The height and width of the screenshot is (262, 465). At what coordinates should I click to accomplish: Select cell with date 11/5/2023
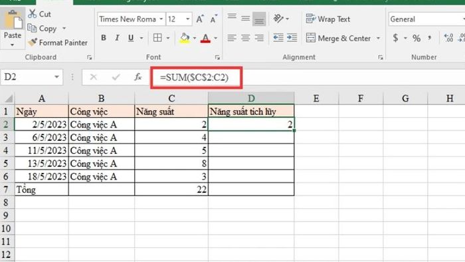point(41,150)
